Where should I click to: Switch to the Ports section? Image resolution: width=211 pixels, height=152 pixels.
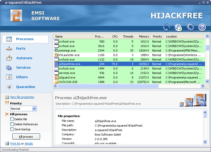click(x=21, y=49)
